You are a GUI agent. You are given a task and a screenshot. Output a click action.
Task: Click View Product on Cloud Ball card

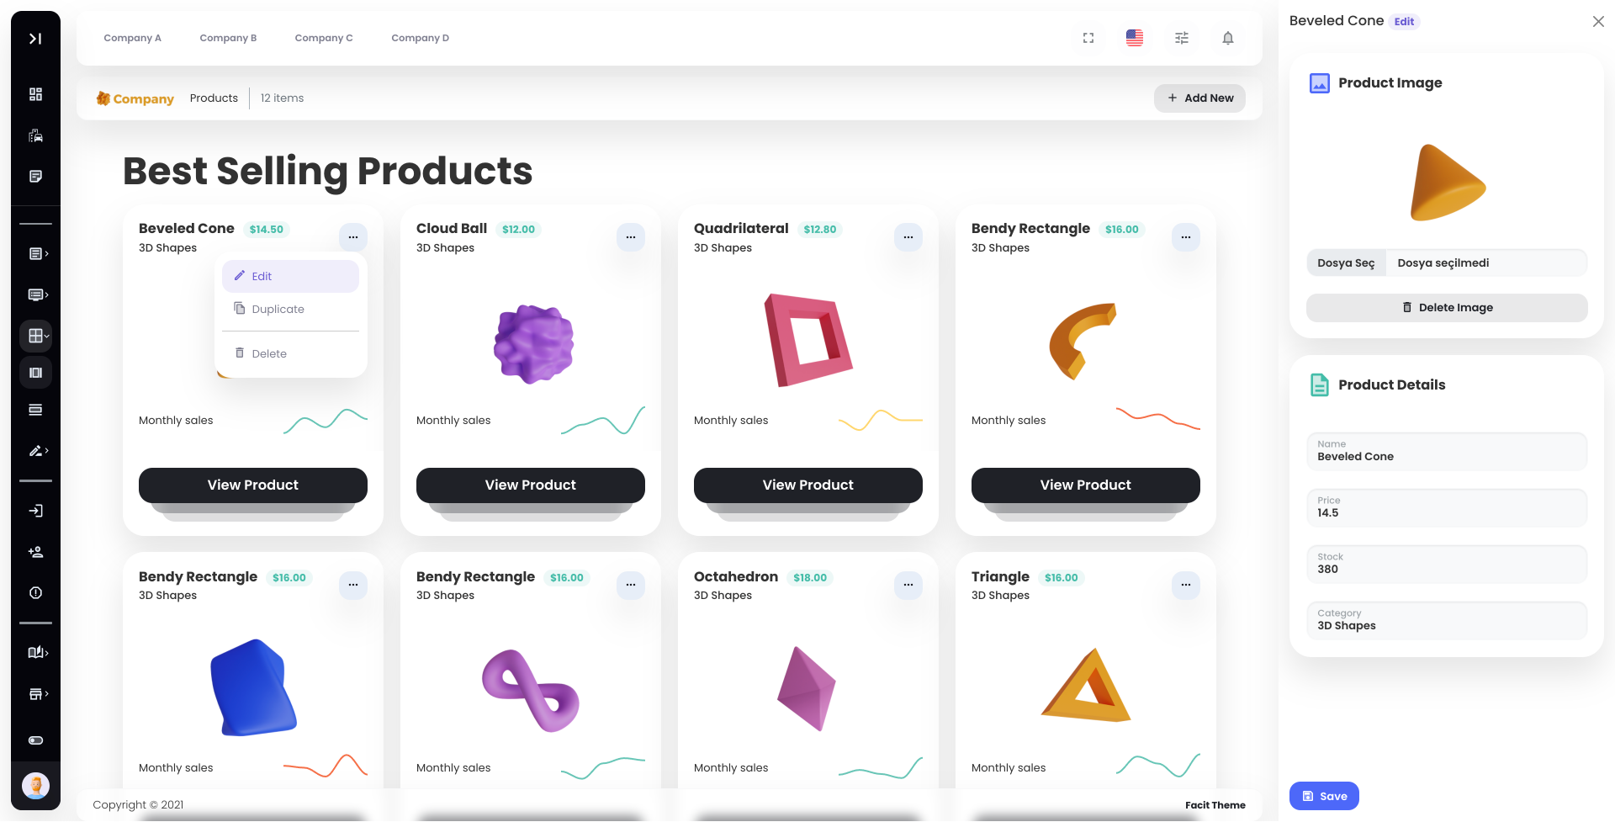tap(530, 485)
